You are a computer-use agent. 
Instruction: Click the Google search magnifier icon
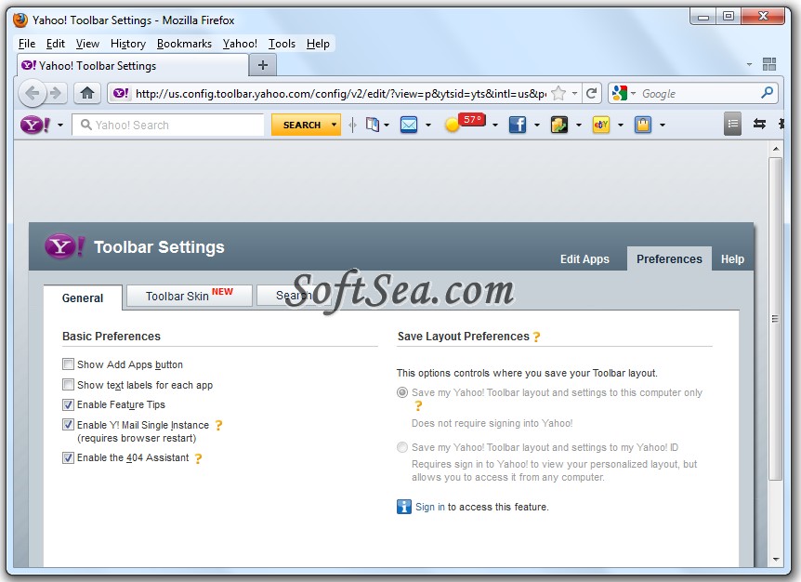coord(767,93)
